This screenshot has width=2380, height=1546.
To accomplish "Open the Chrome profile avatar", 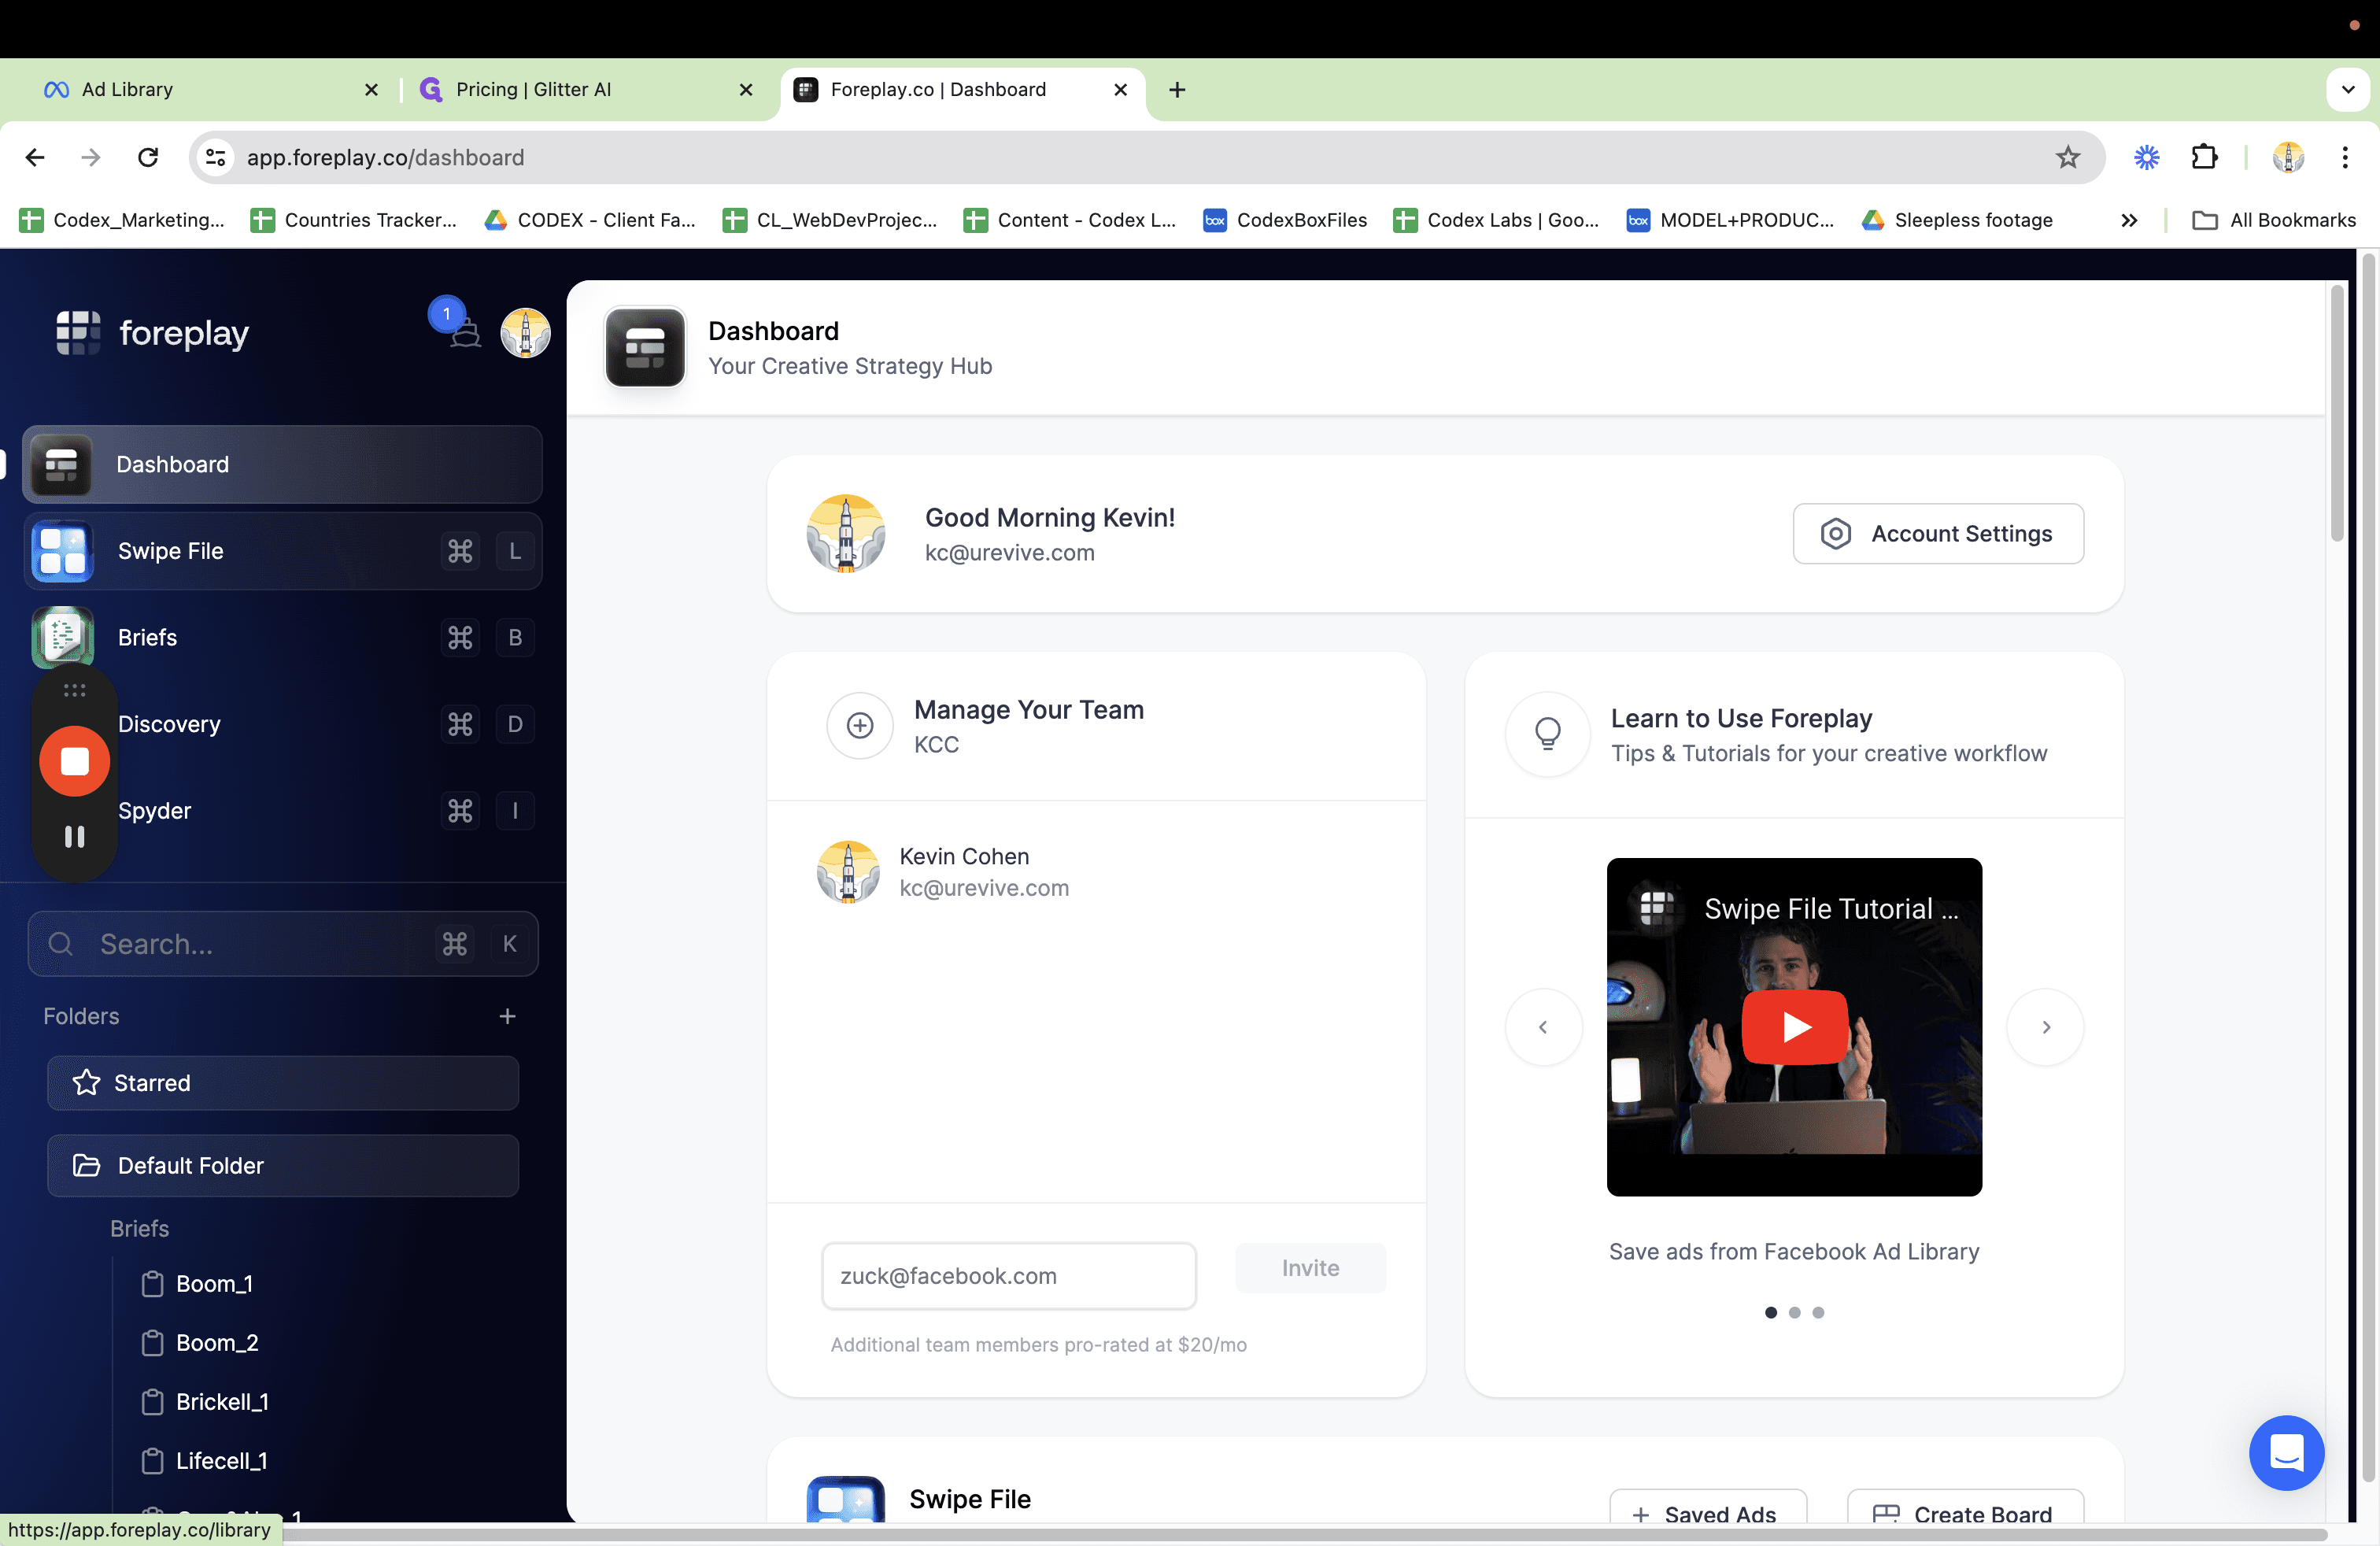I will click(x=2288, y=157).
